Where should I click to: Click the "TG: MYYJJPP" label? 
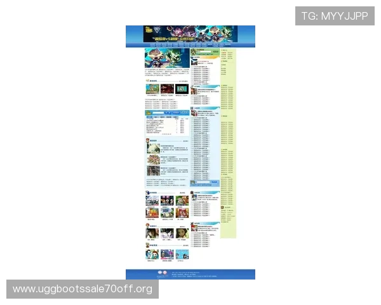334,16
